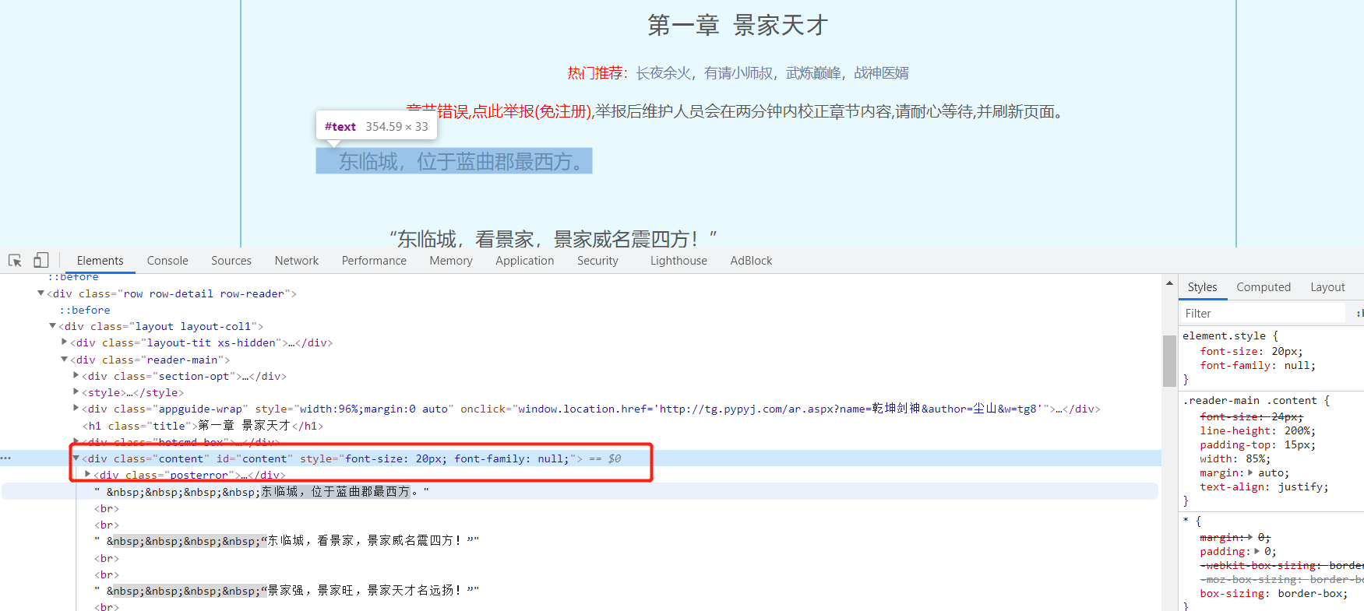Edit the text-align justify value

1300,487
